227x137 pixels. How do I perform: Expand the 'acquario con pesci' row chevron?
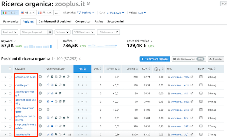pyautogui.click(x=5, y=77)
